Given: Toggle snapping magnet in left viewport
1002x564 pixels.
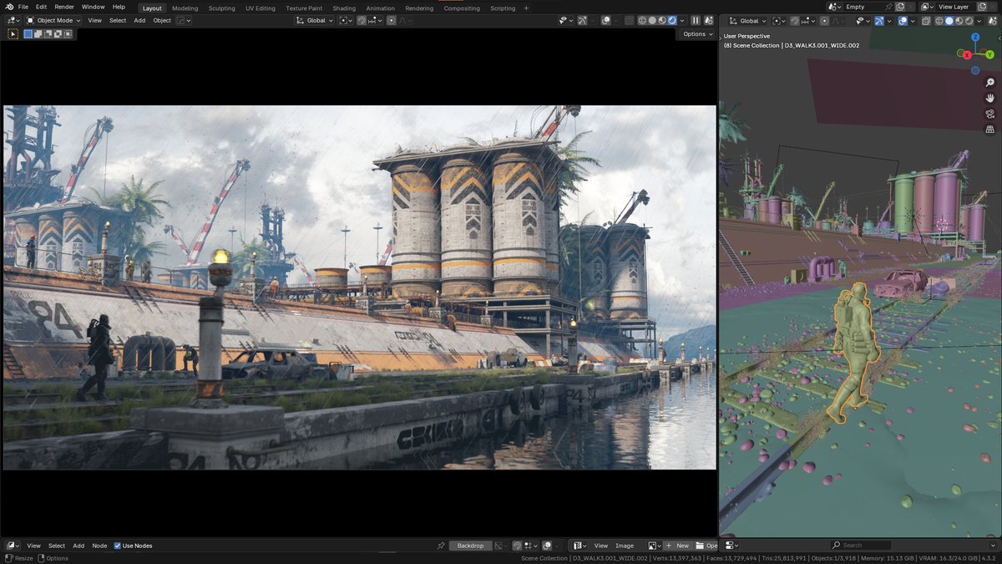Looking at the screenshot, I should [x=362, y=20].
